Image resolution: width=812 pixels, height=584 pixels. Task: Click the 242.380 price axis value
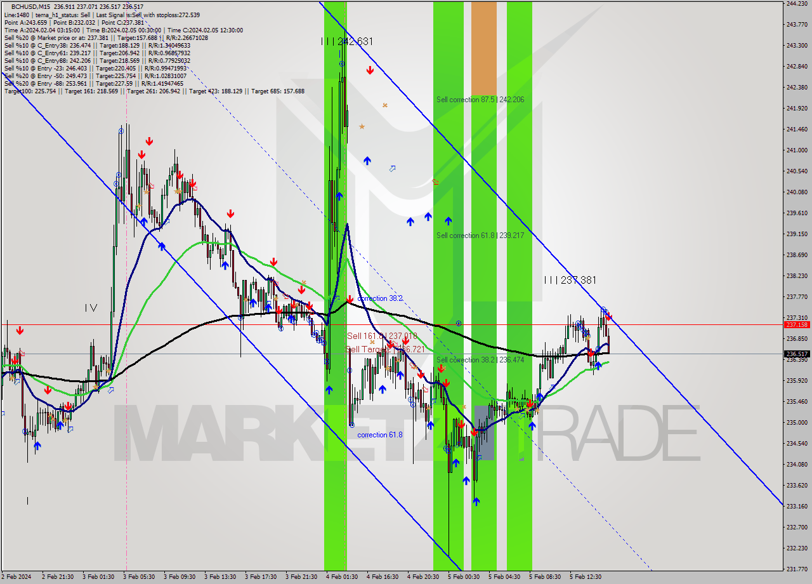796,88
